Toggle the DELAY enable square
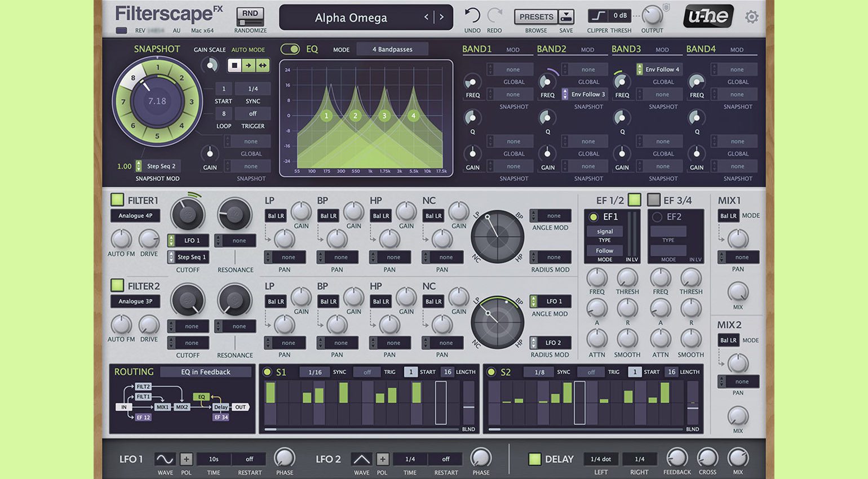The image size is (868, 479). (534, 459)
